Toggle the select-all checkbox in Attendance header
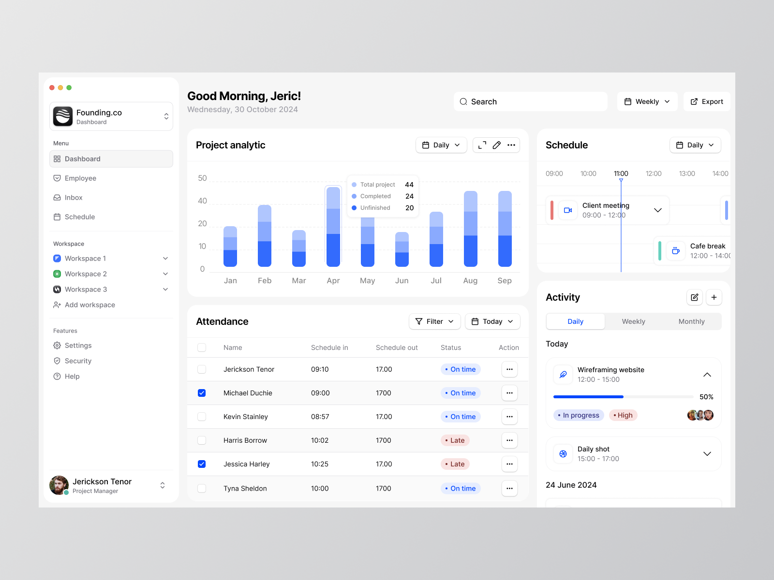774x580 pixels. (202, 347)
